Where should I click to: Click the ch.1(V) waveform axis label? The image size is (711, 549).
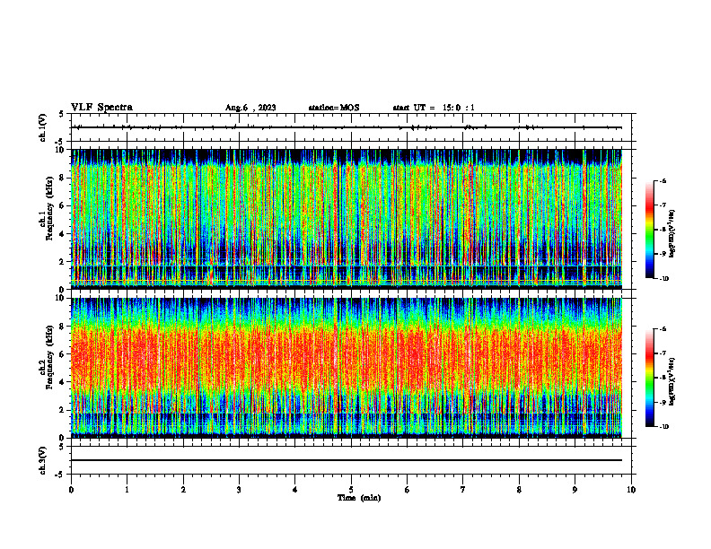[x=43, y=127]
